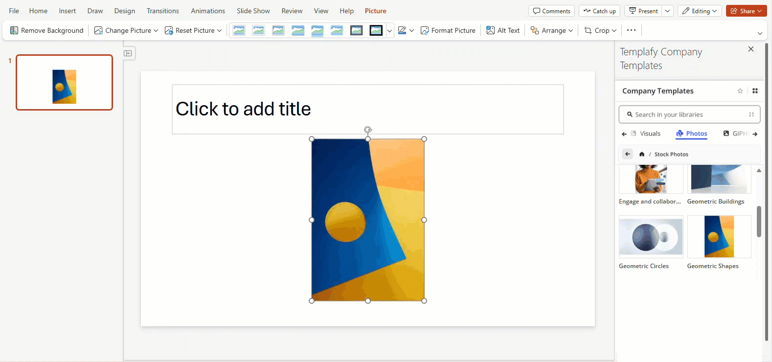Click the photo list scrollbar thumb
The width and height of the screenshot is (772, 362).
coord(759,222)
